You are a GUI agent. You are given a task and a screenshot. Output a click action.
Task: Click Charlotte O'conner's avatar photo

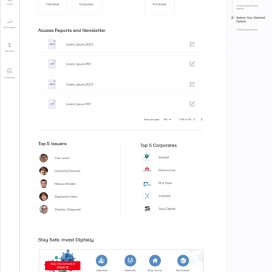(x=44, y=170)
